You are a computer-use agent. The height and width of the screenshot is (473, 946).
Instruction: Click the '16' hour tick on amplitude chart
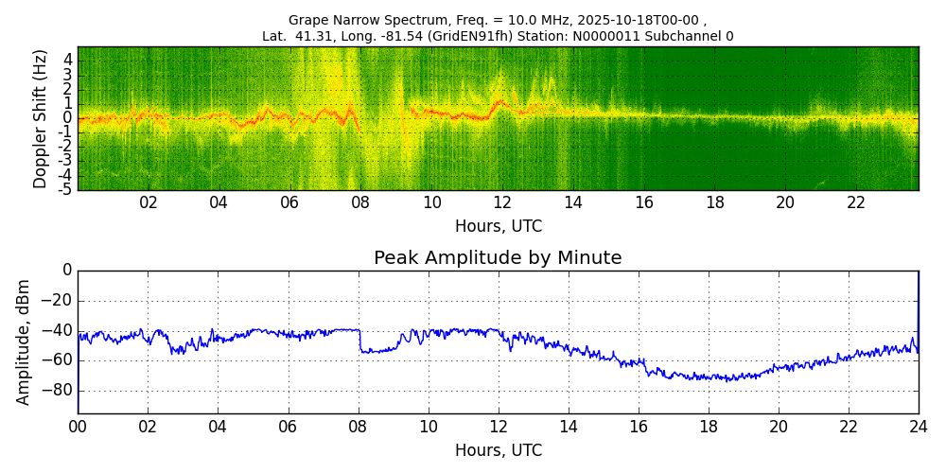(x=638, y=427)
